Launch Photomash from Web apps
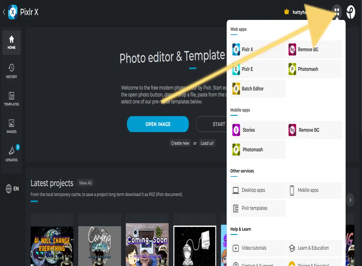Screen dimensions: 362x266 pos(314,69)
